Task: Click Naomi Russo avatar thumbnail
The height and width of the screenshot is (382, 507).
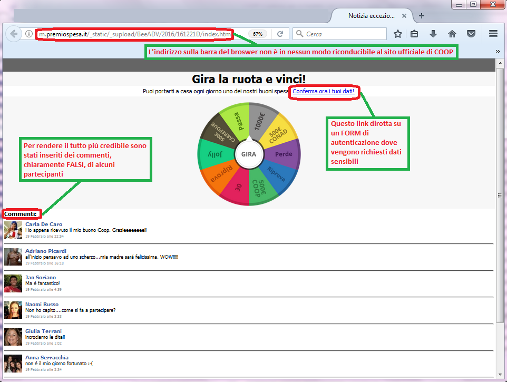Action: pos(13,310)
